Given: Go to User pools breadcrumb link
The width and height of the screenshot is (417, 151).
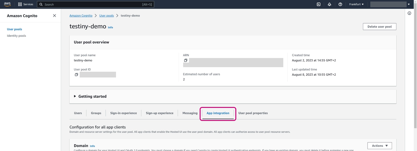Looking at the screenshot, I should (107, 15).
